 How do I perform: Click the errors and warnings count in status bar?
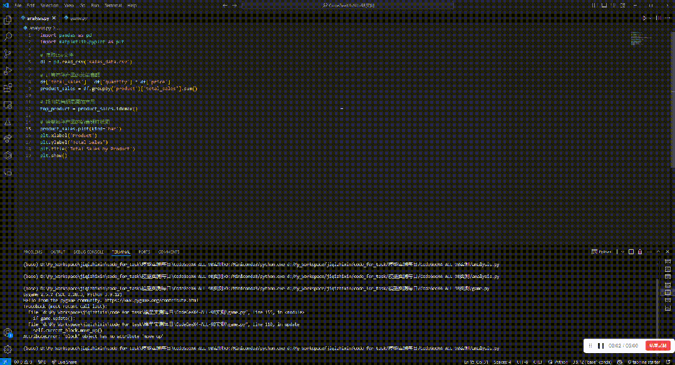[x=23, y=362]
